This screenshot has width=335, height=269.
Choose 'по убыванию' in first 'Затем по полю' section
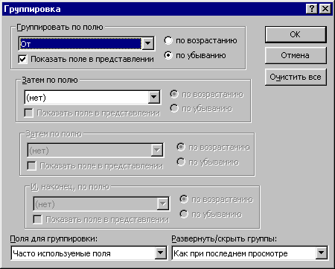[174, 108]
